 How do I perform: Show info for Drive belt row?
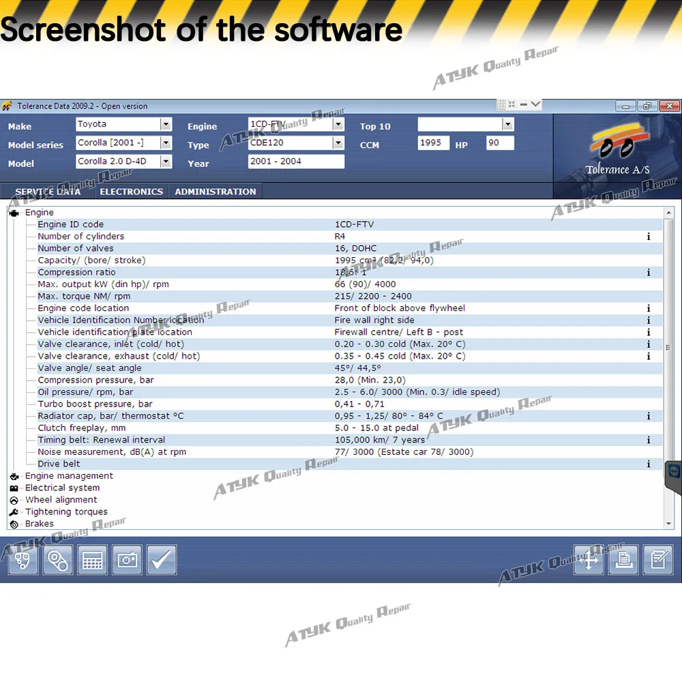pyautogui.click(x=649, y=464)
